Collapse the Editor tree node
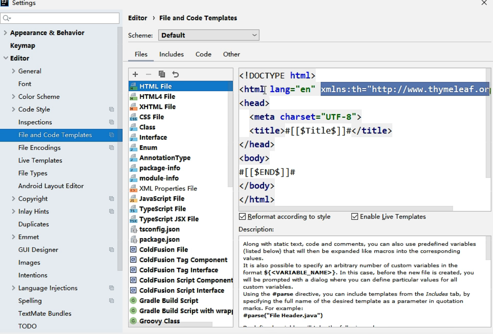Image resolution: width=493 pixels, height=334 pixels. coord(5,58)
